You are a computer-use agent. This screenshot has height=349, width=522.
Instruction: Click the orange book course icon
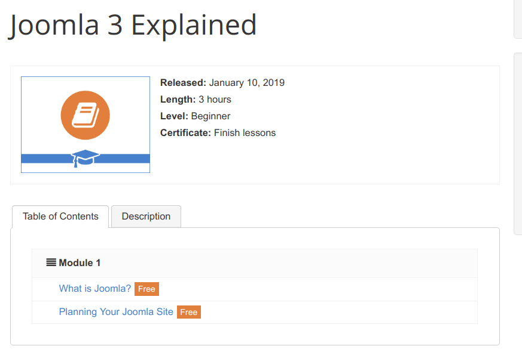click(86, 115)
